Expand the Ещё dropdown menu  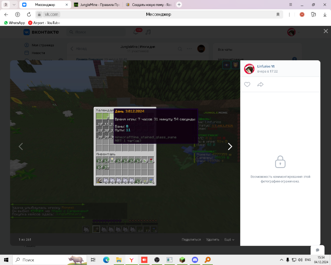pos(229,239)
